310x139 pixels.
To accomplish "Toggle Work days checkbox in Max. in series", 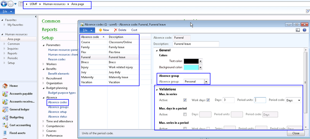I will (x=208, y=100).
